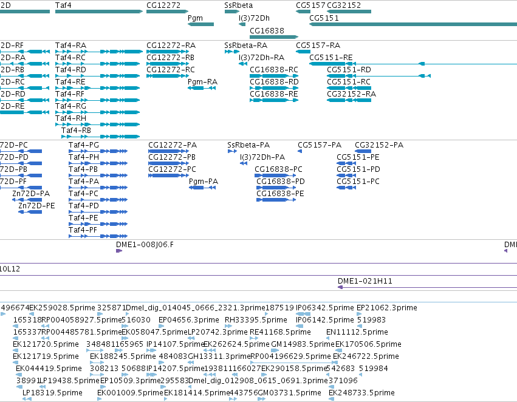Viewport: 517px width, 402px height.
Task: Select the CG5151-PE protein
Action: click(346, 163)
